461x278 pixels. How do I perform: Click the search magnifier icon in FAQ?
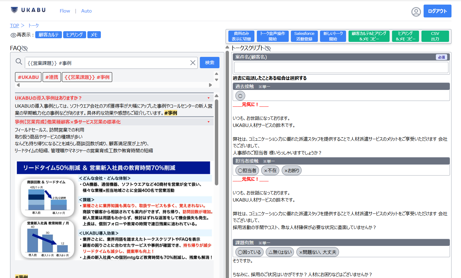click(19, 62)
